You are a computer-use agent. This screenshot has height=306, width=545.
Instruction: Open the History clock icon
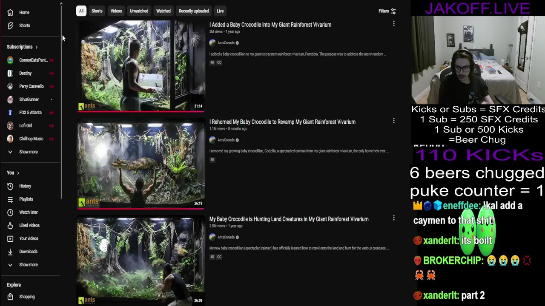pos(10,186)
